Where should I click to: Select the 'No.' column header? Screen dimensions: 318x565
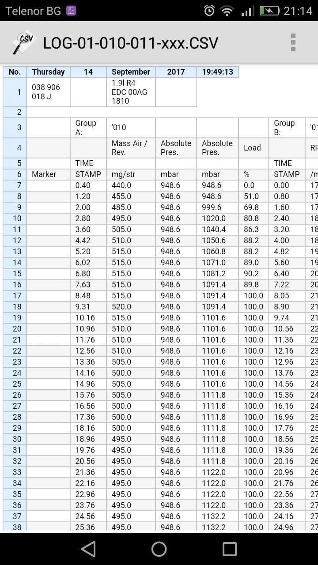coord(15,72)
